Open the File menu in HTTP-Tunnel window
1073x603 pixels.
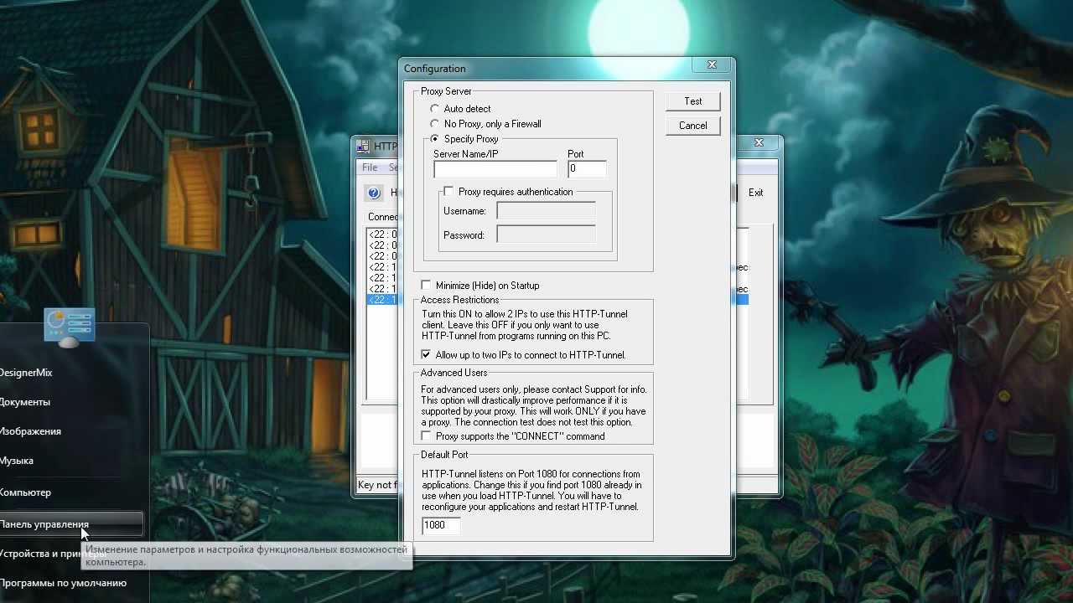[370, 167]
